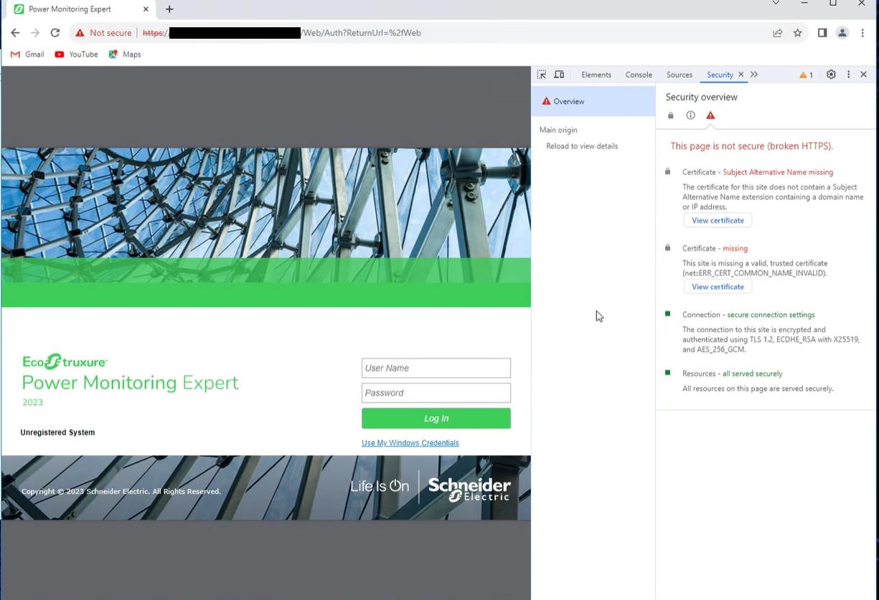879x600 pixels.
Task: Show more DevTools tabs with the double chevron
Action: coord(754,75)
